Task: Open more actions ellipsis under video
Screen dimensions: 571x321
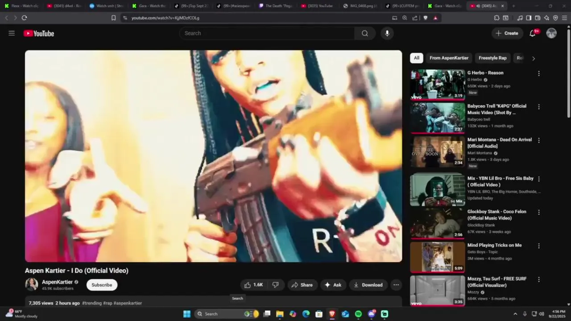Action: click(x=396, y=285)
